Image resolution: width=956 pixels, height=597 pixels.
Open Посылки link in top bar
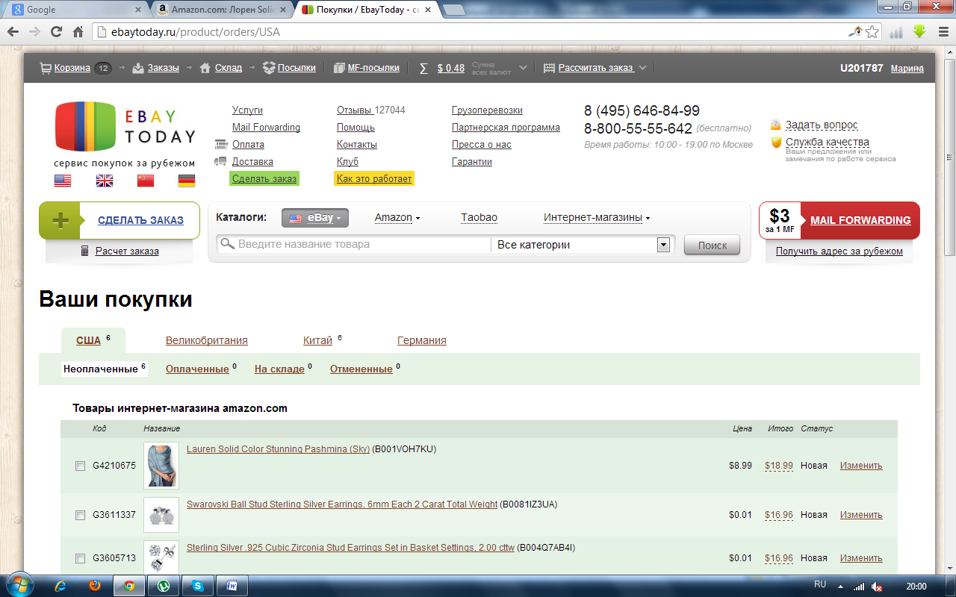click(x=297, y=68)
